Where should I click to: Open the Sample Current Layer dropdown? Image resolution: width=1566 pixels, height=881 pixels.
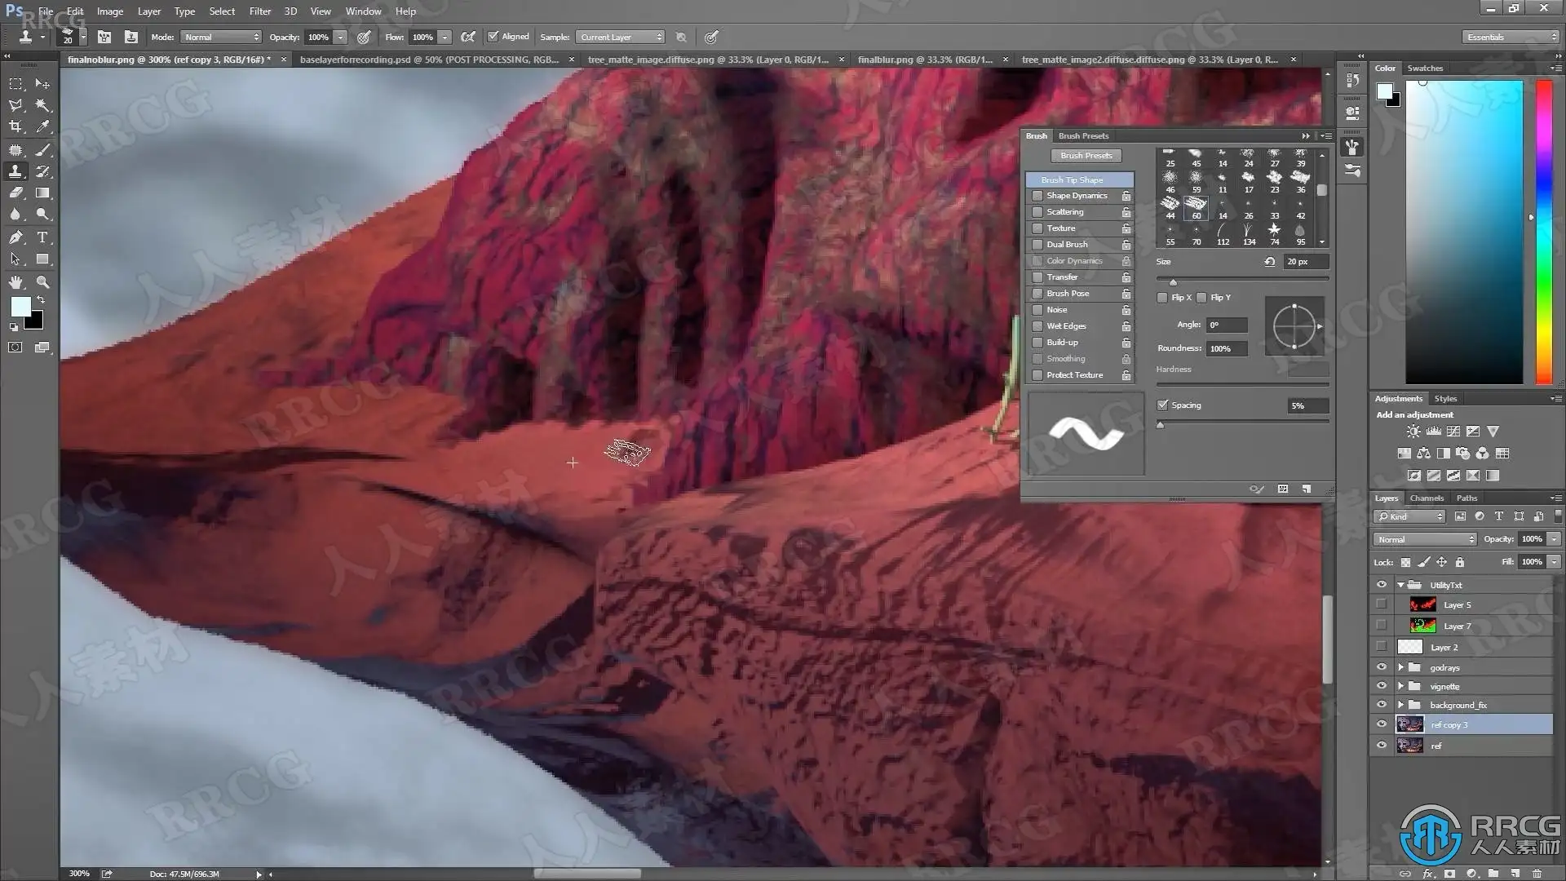pyautogui.click(x=621, y=37)
